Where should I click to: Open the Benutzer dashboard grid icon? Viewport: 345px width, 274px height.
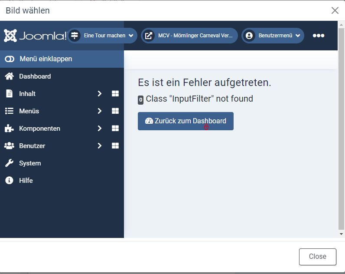[115, 146]
